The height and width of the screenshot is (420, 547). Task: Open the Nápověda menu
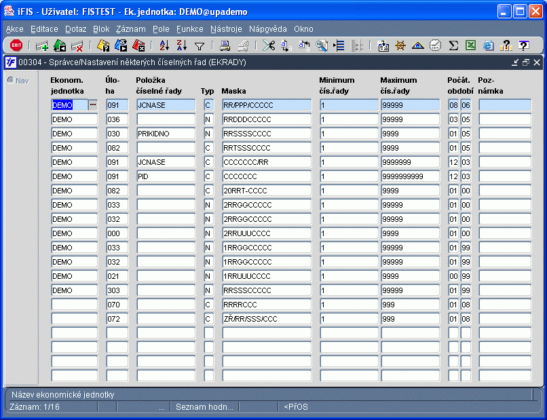[x=268, y=29]
